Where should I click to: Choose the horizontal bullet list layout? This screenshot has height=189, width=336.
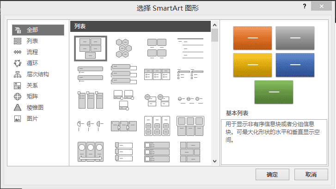click(x=157, y=74)
